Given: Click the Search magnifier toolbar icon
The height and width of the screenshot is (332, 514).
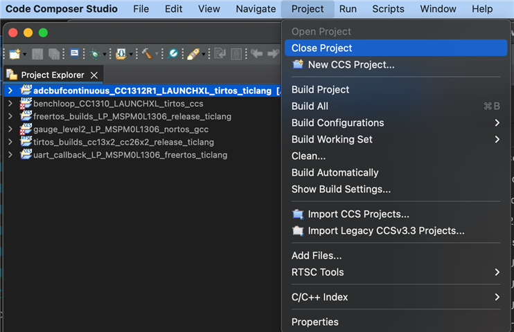Looking at the screenshot, I should pos(172,54).
